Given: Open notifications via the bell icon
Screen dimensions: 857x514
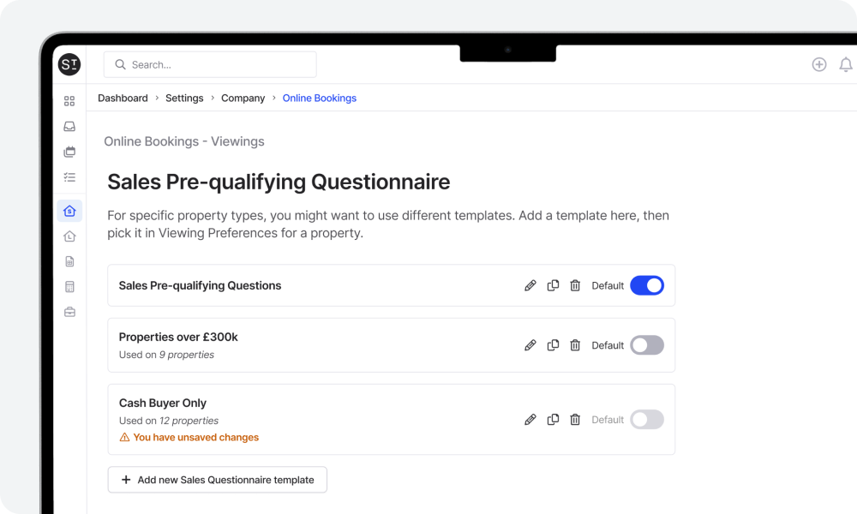Looking at the screenshot, I should pos(846,63).
